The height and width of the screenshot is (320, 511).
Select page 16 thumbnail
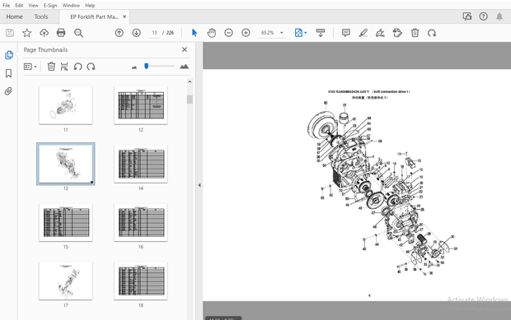[141, 222]
